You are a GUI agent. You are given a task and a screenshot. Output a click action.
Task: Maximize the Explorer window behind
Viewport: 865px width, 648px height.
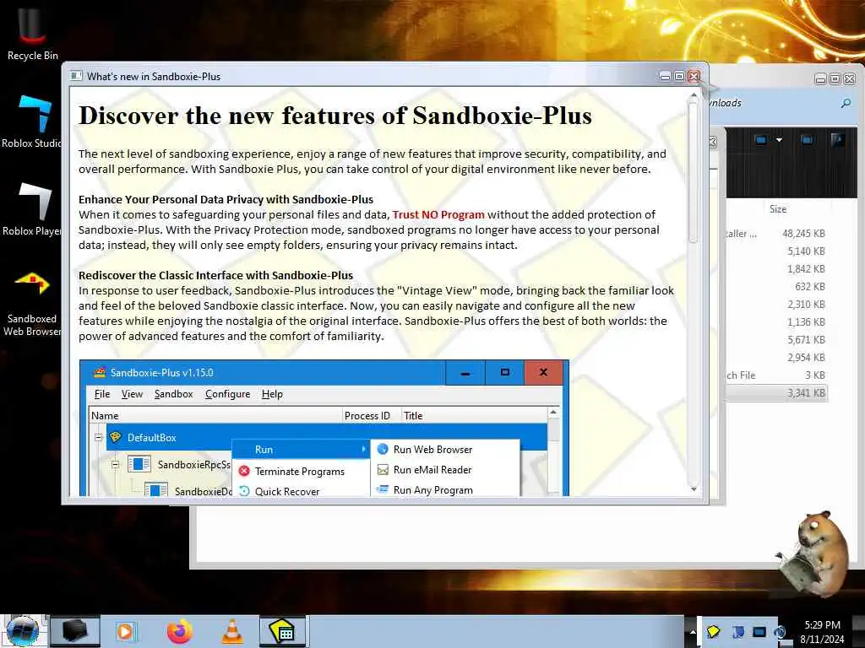click(835, 78)
